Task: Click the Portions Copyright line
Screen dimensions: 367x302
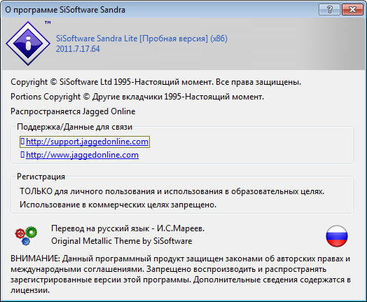Action: (137, 97)
